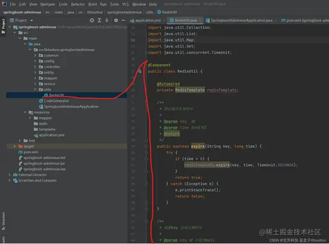329x244 pixels.
Task: Click the locate-file target icon in Project panel
Action: [92, 20]
